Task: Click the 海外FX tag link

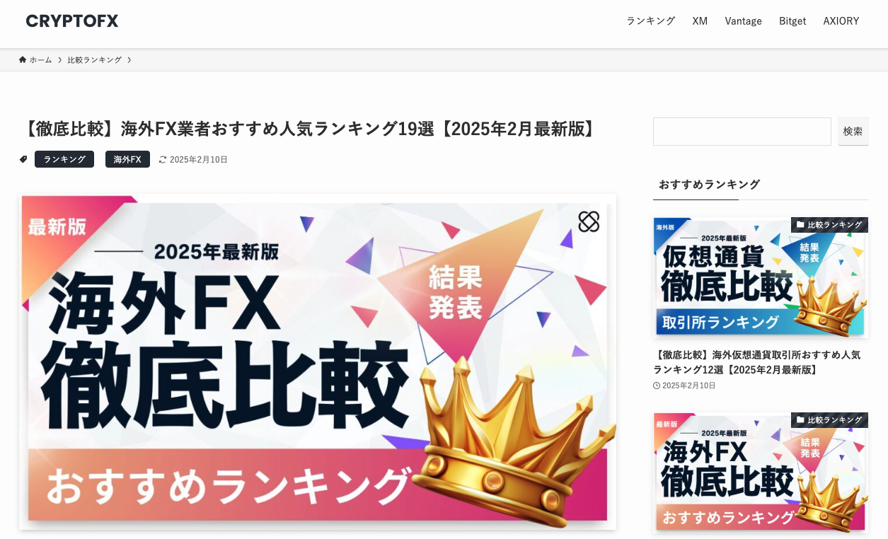Action: coord(127,159)
